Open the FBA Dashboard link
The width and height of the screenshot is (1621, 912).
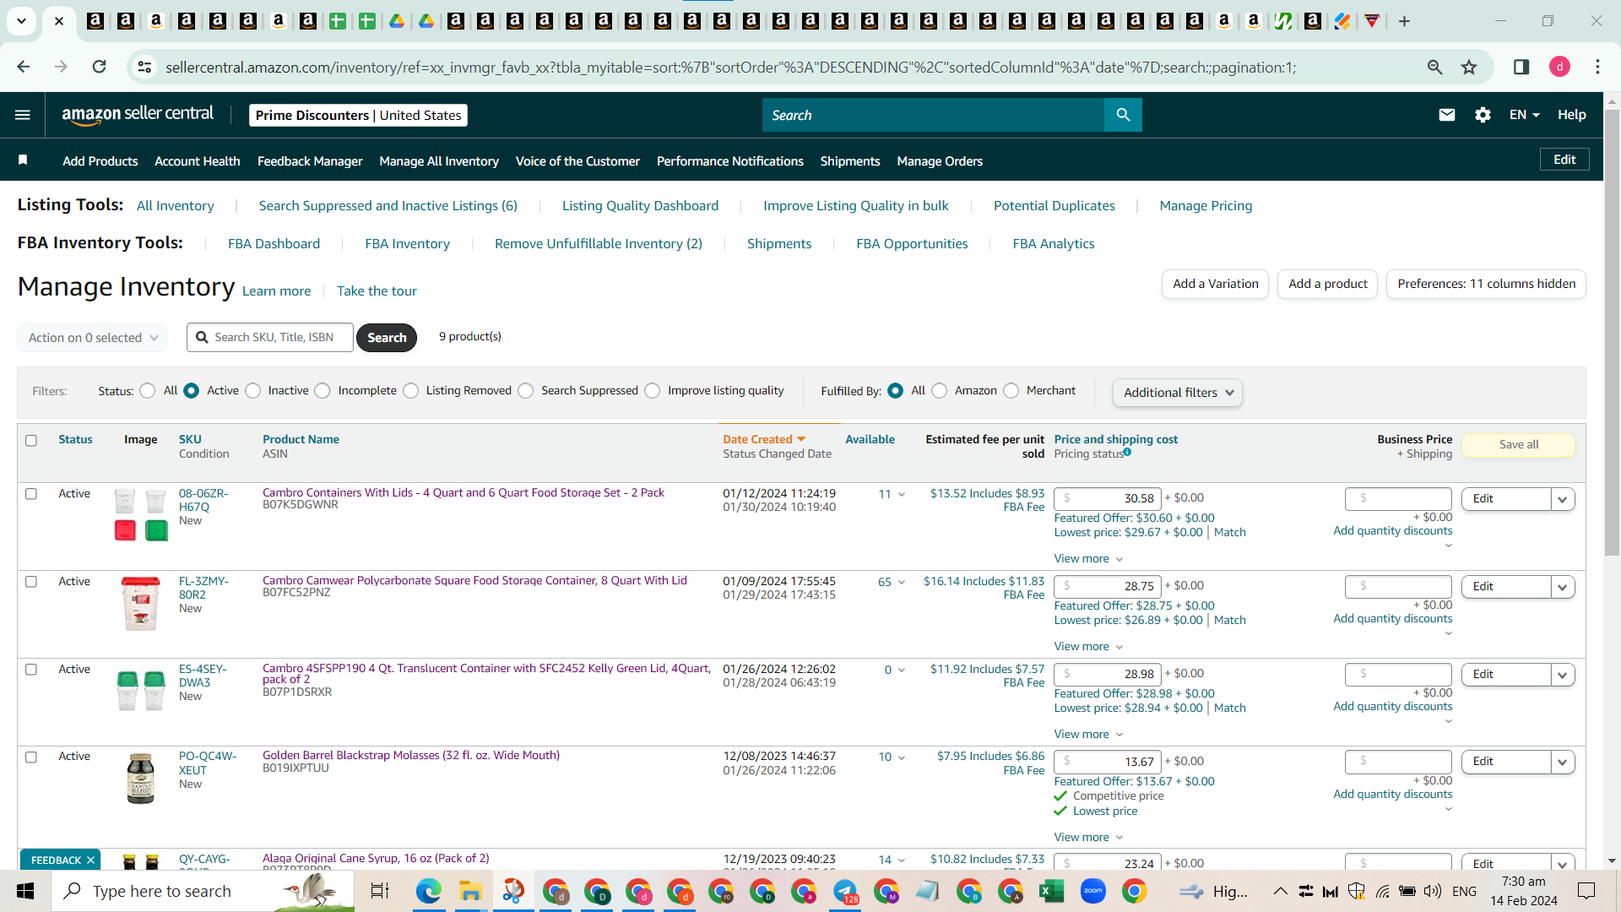pos(274,244)
